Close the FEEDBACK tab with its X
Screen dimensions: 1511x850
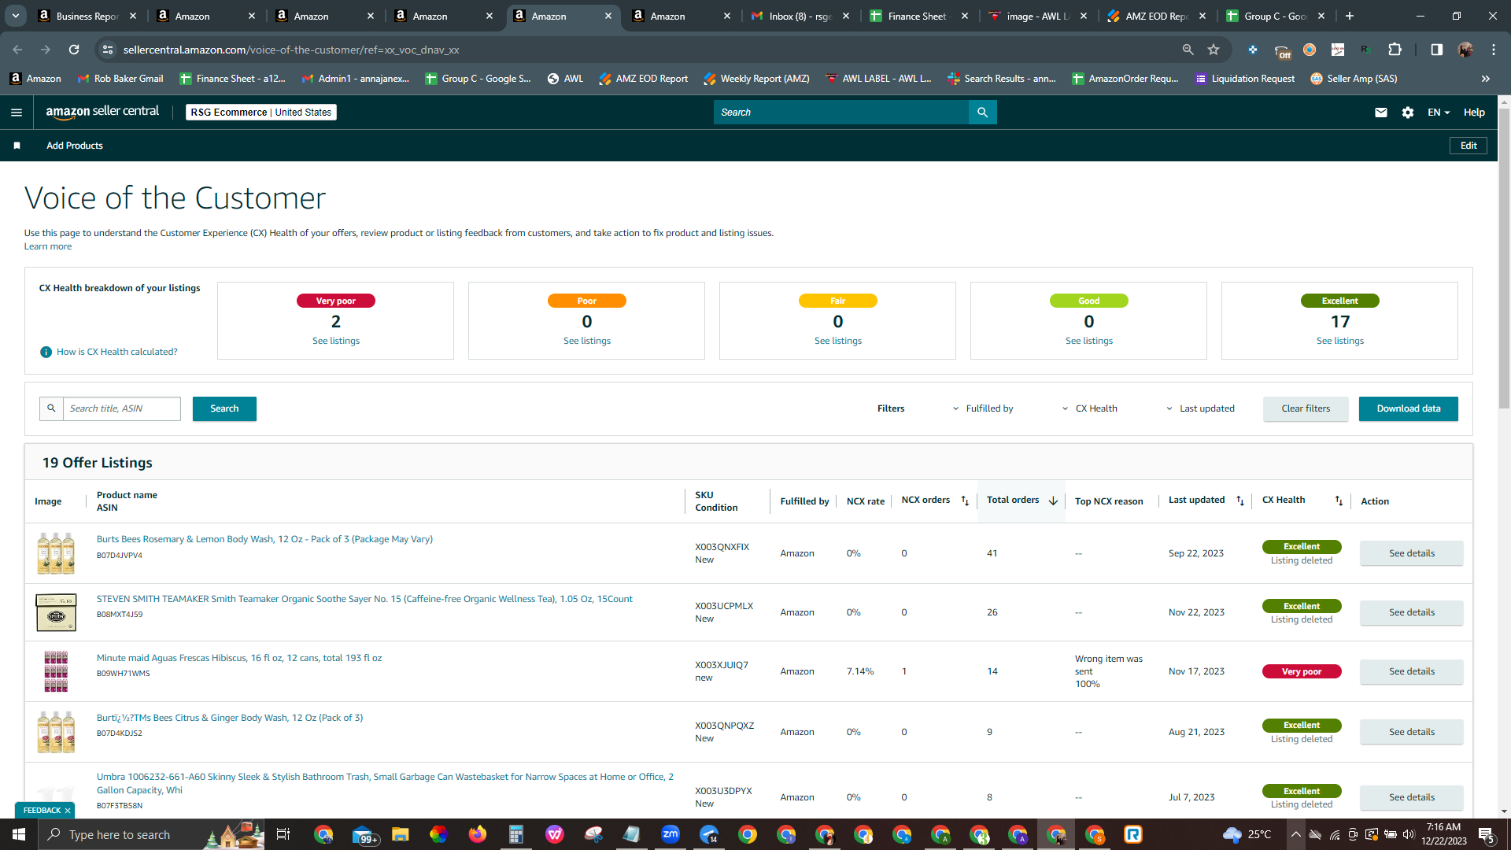point(68,811)
